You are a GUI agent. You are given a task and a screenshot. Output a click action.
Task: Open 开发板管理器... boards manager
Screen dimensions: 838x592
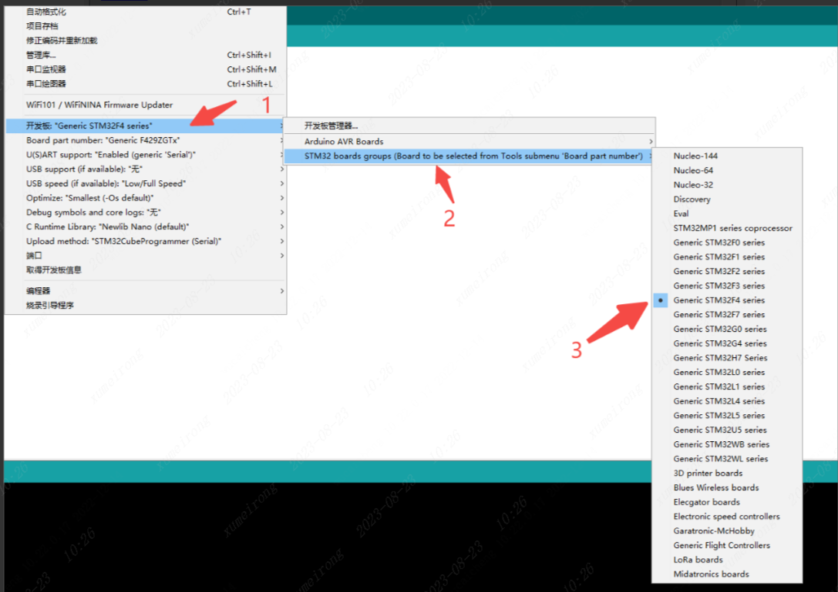pos(469,125)
